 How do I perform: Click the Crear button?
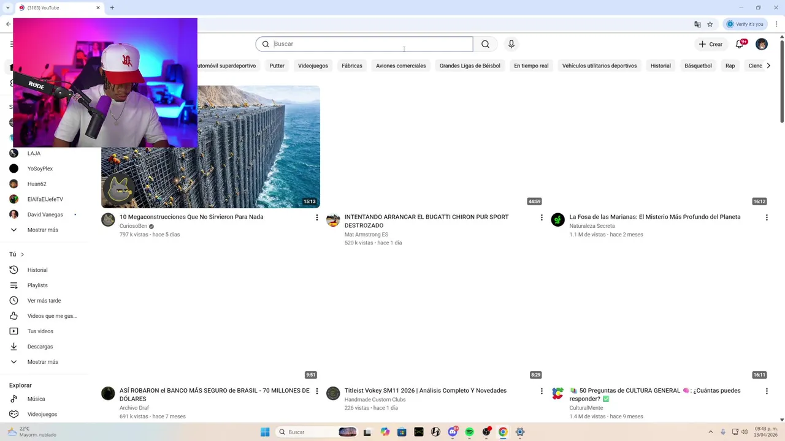[x=711, y=44]
